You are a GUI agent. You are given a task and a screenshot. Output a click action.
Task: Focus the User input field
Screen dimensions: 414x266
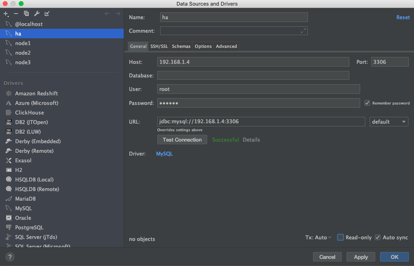point(258,89)
